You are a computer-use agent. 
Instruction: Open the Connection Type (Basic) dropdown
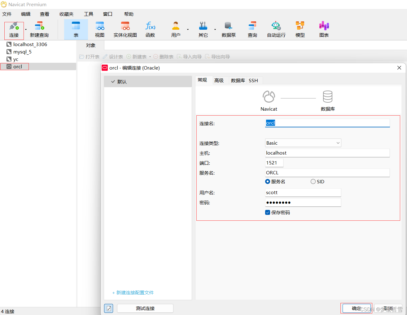tap(303, 143)
